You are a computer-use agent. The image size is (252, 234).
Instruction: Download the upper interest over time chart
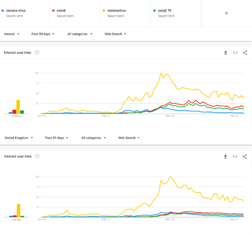point(225,53)
